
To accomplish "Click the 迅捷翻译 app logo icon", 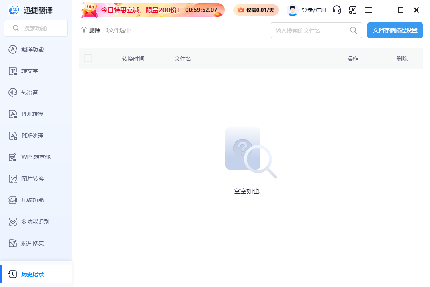I will tap(14, 10).
